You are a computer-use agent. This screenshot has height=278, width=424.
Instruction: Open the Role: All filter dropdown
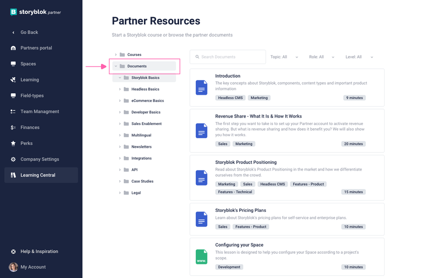tap(322, 57)
